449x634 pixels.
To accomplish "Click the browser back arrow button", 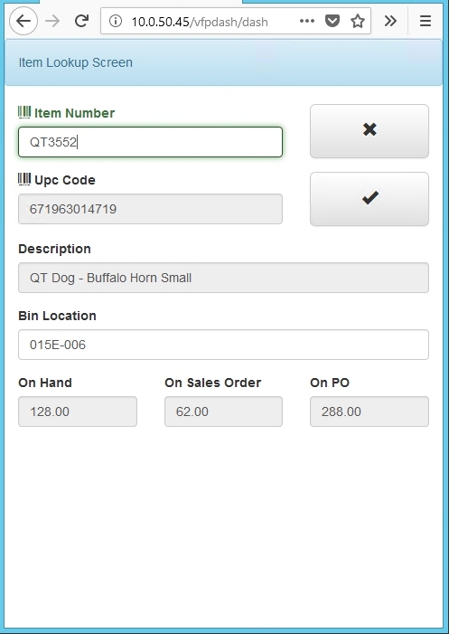I will click(x=23, y=21).
